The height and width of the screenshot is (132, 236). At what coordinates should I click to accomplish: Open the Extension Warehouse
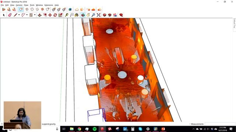110,15
